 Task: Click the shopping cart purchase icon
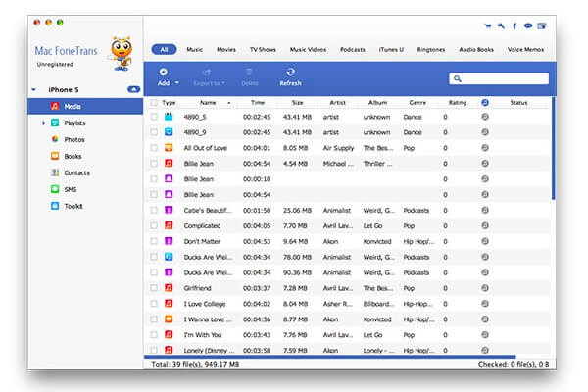click(488, 26)
